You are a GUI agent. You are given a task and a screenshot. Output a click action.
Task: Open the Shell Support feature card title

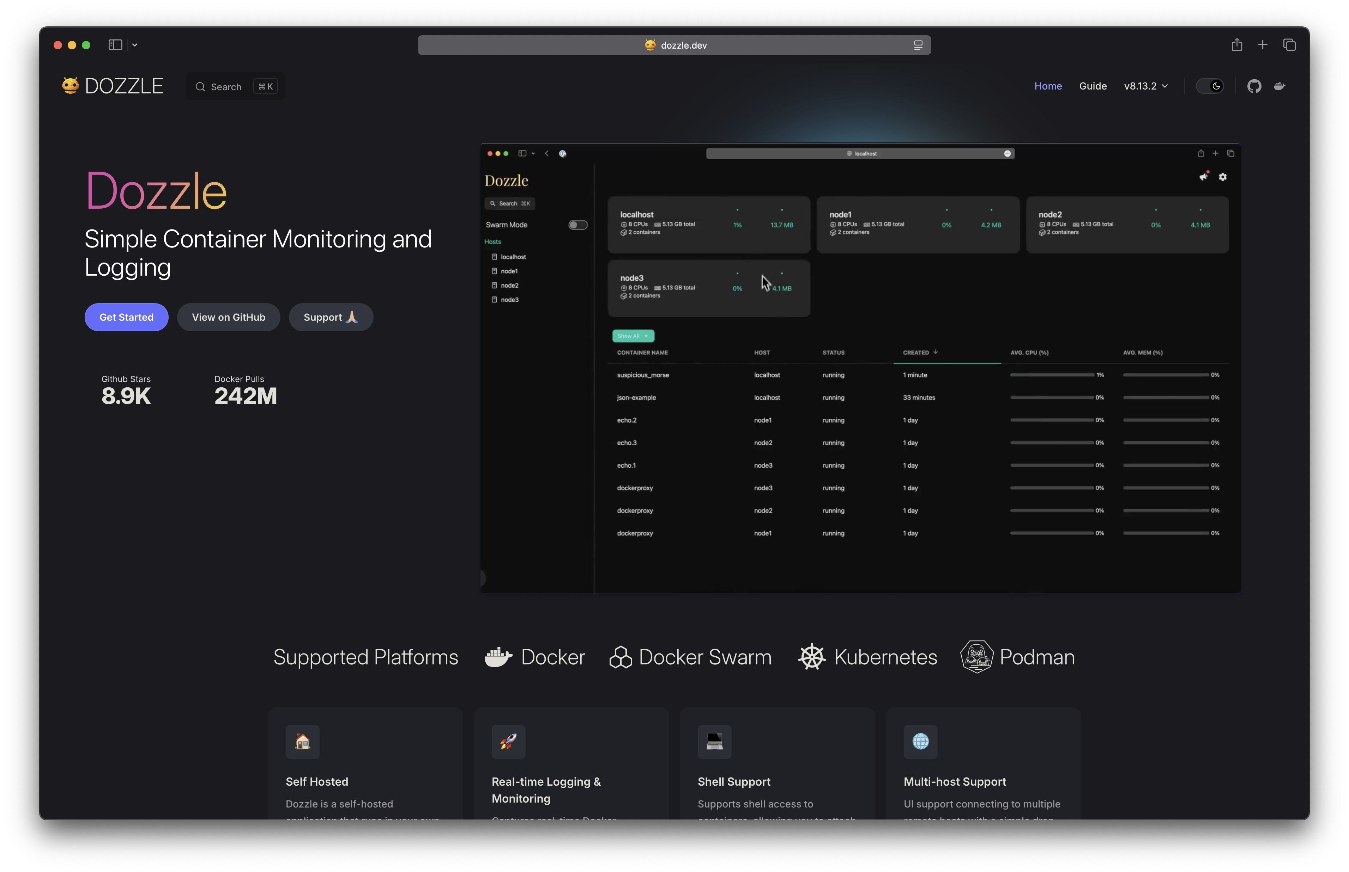tap(734, 781)
